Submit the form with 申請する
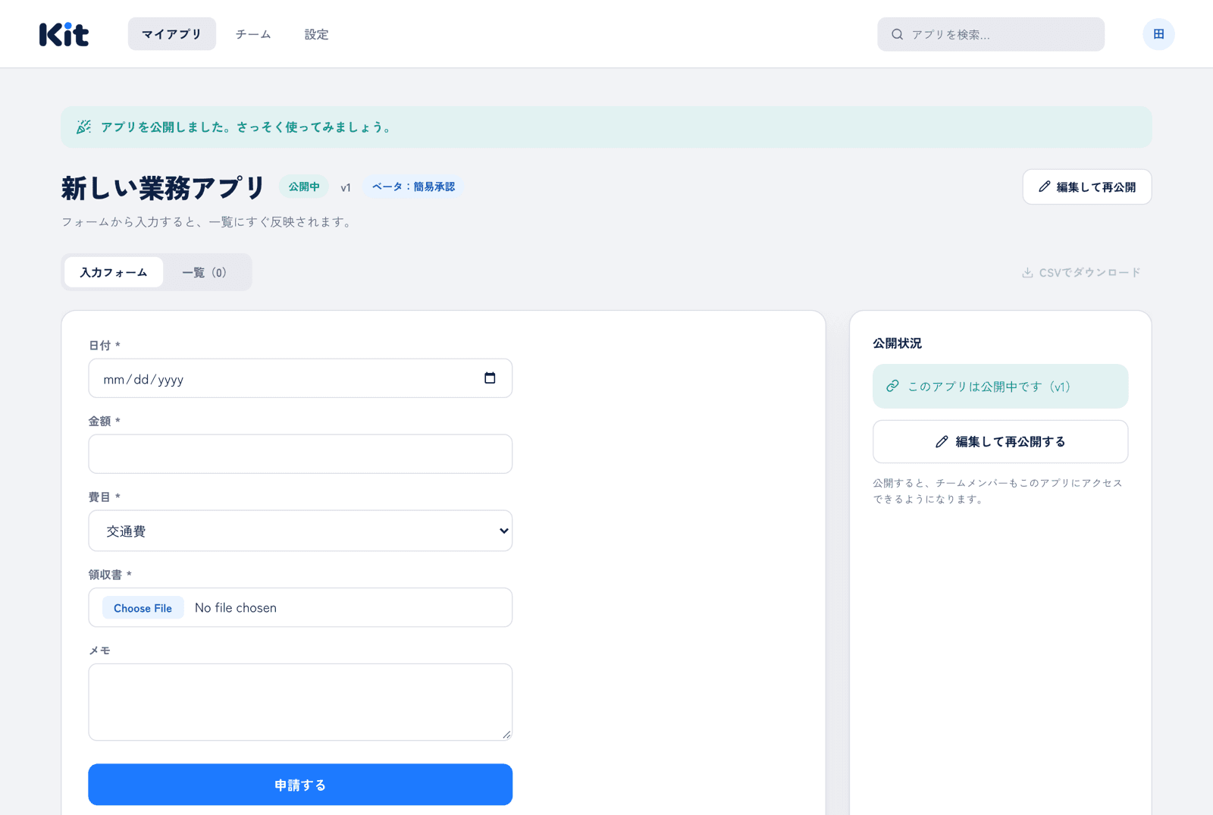1213x815 pixels. 300,785
